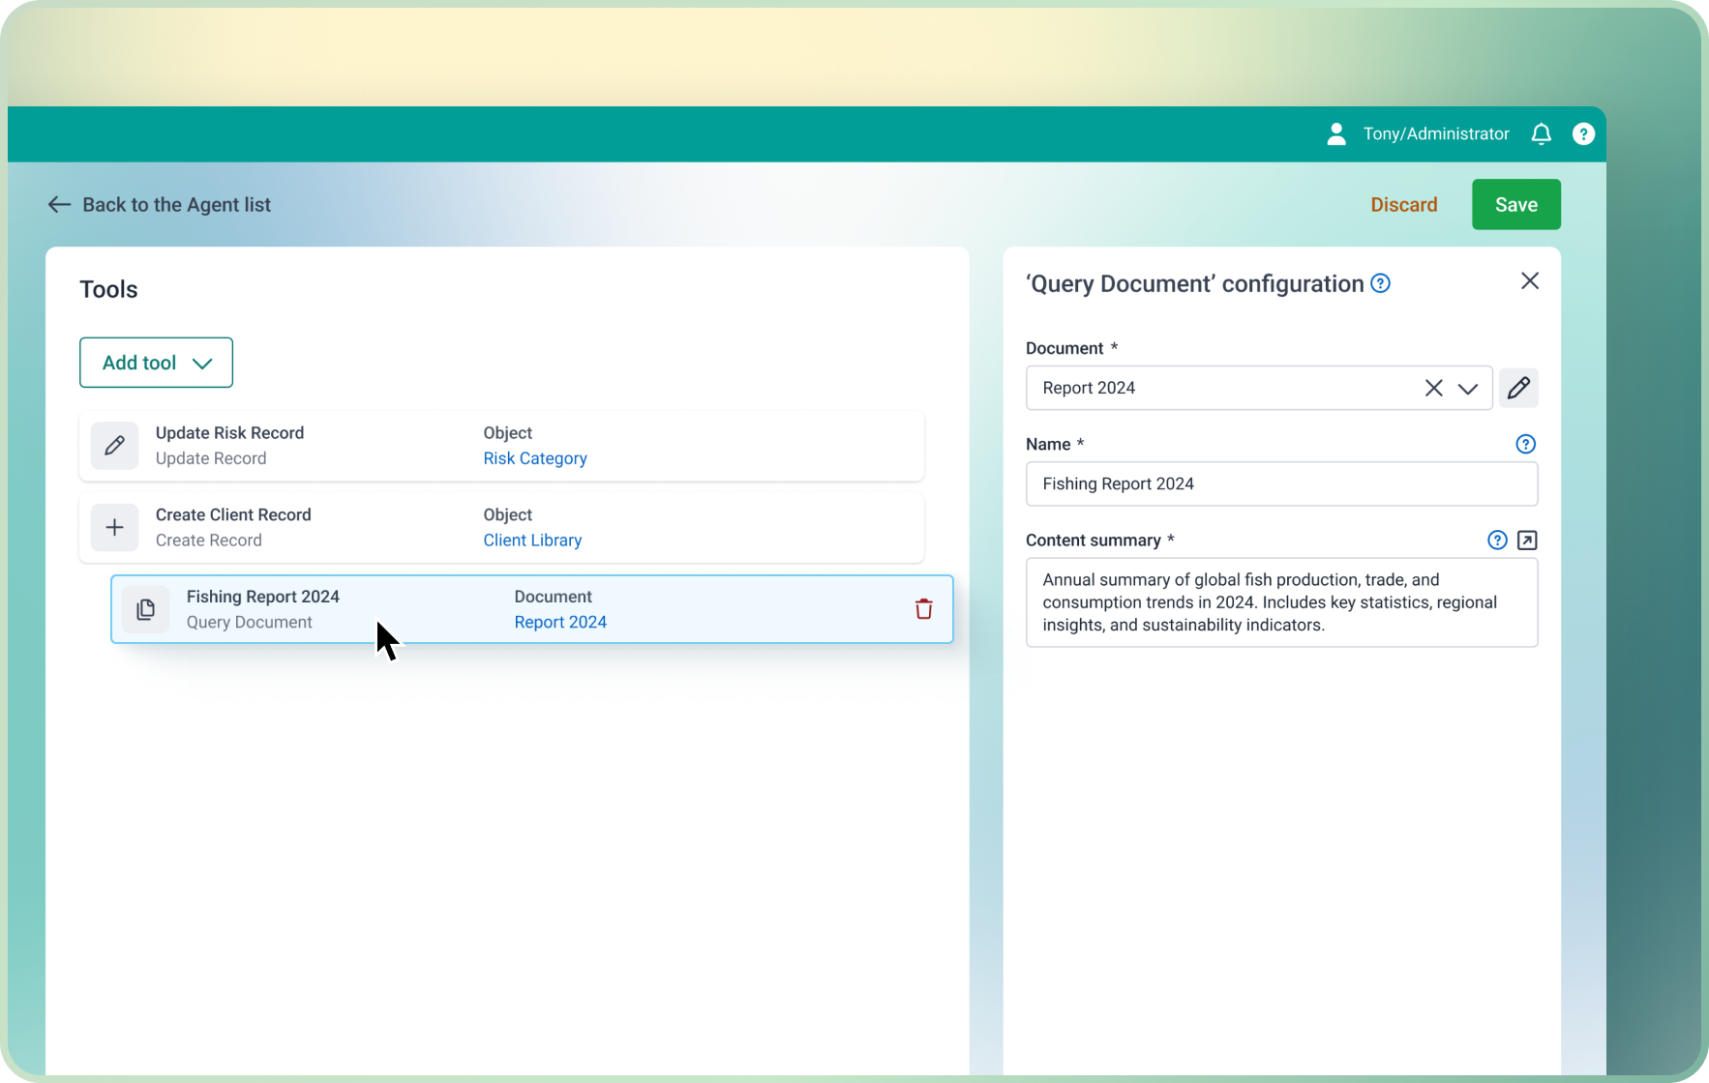Image resolution: width=1709 pixels, height=1083 pixels.
Task: Click the notification bell icon
Action: coord(1541,134)
